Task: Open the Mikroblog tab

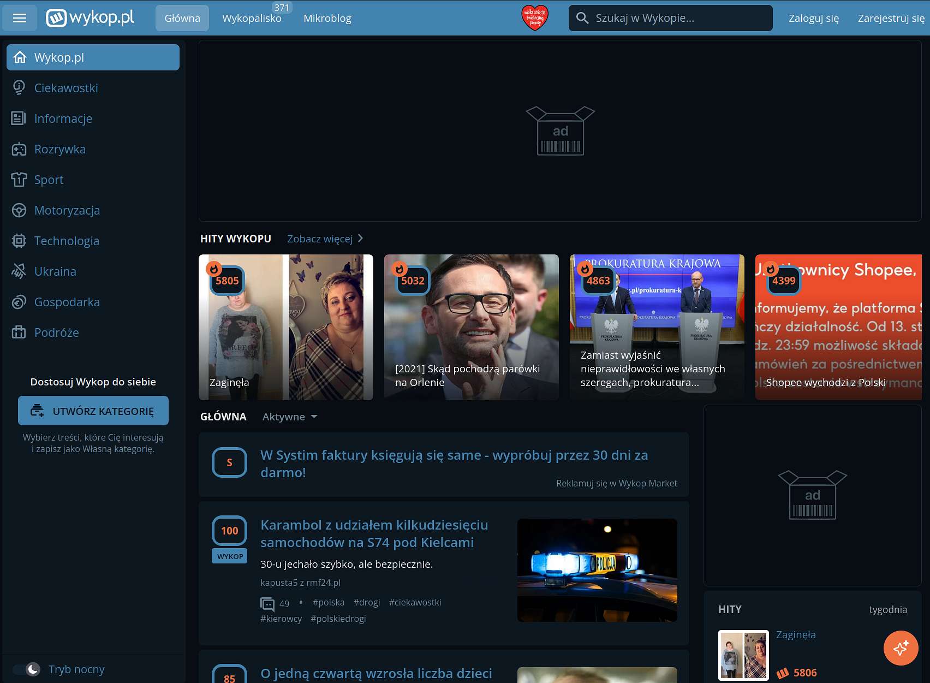Action: click(327, 18)
